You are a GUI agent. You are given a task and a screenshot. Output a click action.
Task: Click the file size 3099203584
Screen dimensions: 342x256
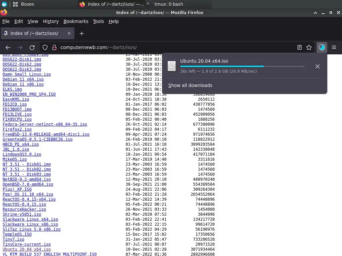coord(203,144)
